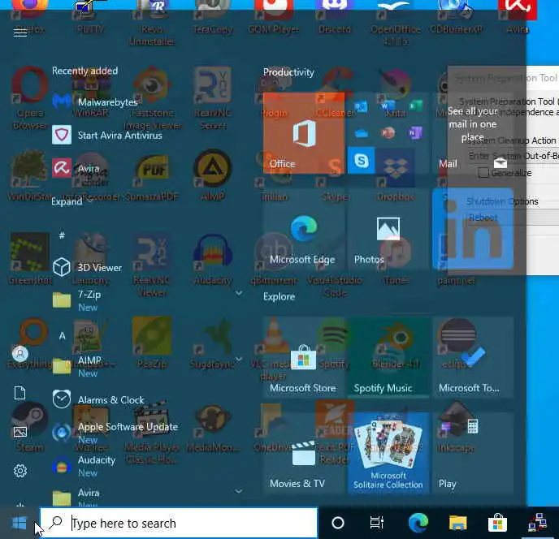Open the Skype tile

pyautogui.click(x=361, y=161)
